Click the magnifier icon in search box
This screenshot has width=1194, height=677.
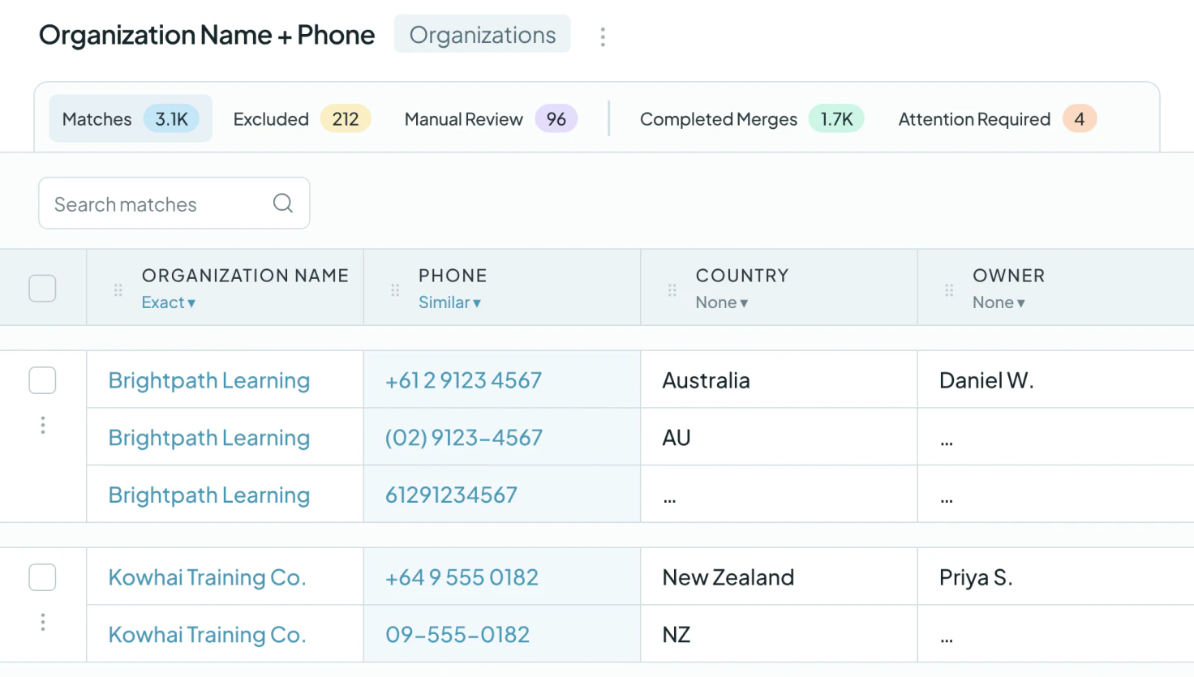click(x=282, y=204)
